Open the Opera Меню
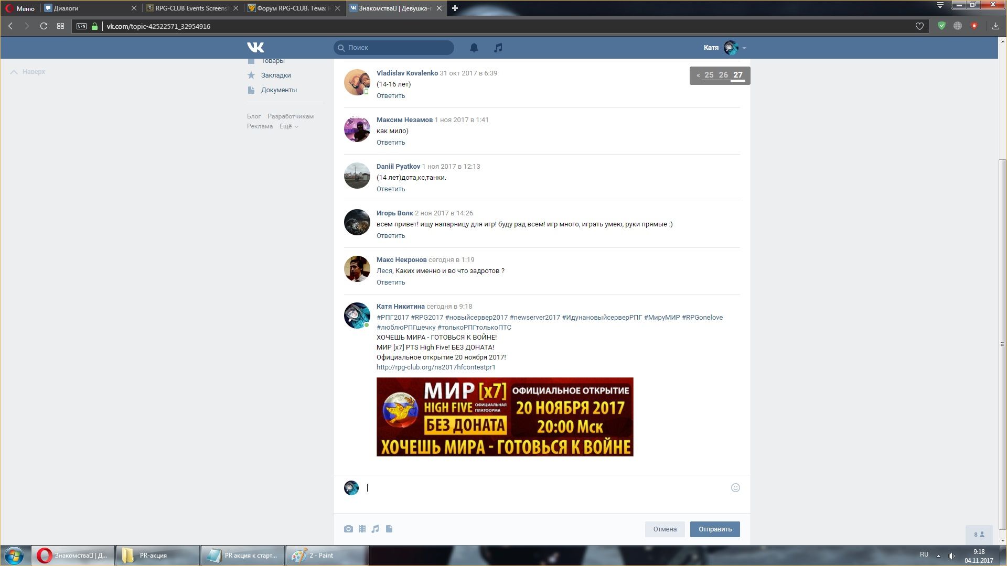 click(20, 8)
